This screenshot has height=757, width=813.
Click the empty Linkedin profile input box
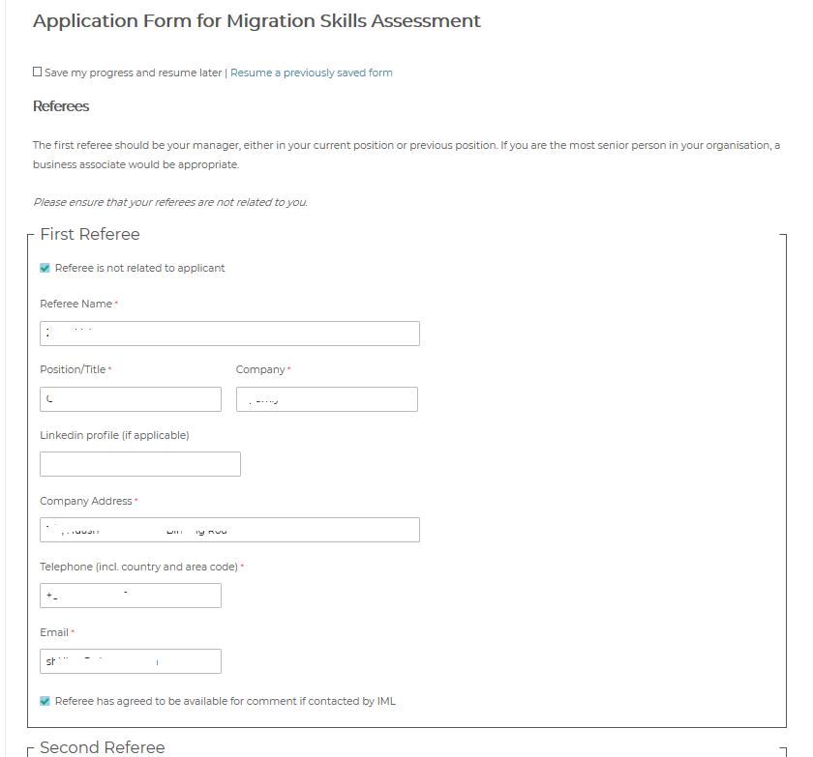click(140, 464)
